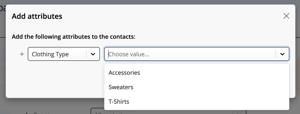Collapse value list with its chevron arrow

tap(282, 54)
